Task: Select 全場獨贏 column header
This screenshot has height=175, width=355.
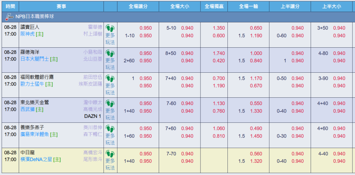Action: click(x=214, y=6)
